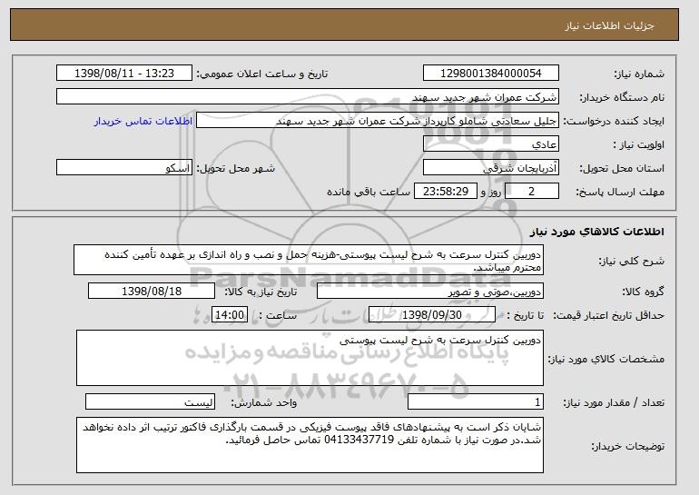Select the label نام دستگاه خریدار
This screenshot has width=699, height=495.
[x=622, y=98]
